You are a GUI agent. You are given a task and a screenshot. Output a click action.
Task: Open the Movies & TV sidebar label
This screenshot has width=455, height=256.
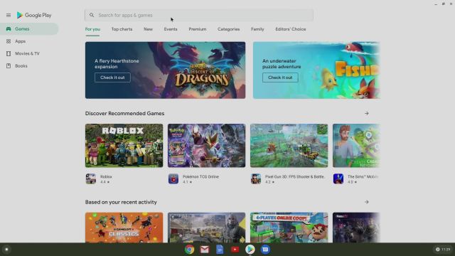(27, 53)
